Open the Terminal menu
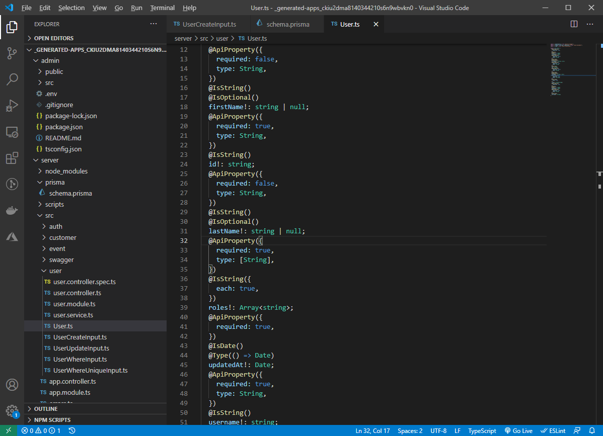603x436 pixels. pos(163,8)
